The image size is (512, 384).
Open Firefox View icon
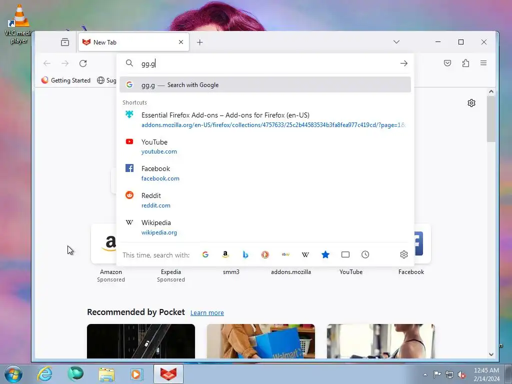tap(65, 42)
